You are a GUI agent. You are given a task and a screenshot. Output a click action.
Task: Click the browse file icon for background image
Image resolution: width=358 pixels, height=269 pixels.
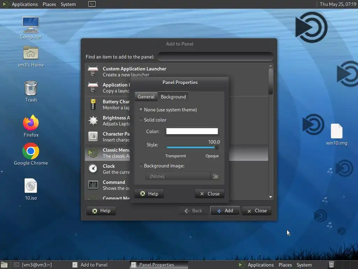click(x=215, y=177)
